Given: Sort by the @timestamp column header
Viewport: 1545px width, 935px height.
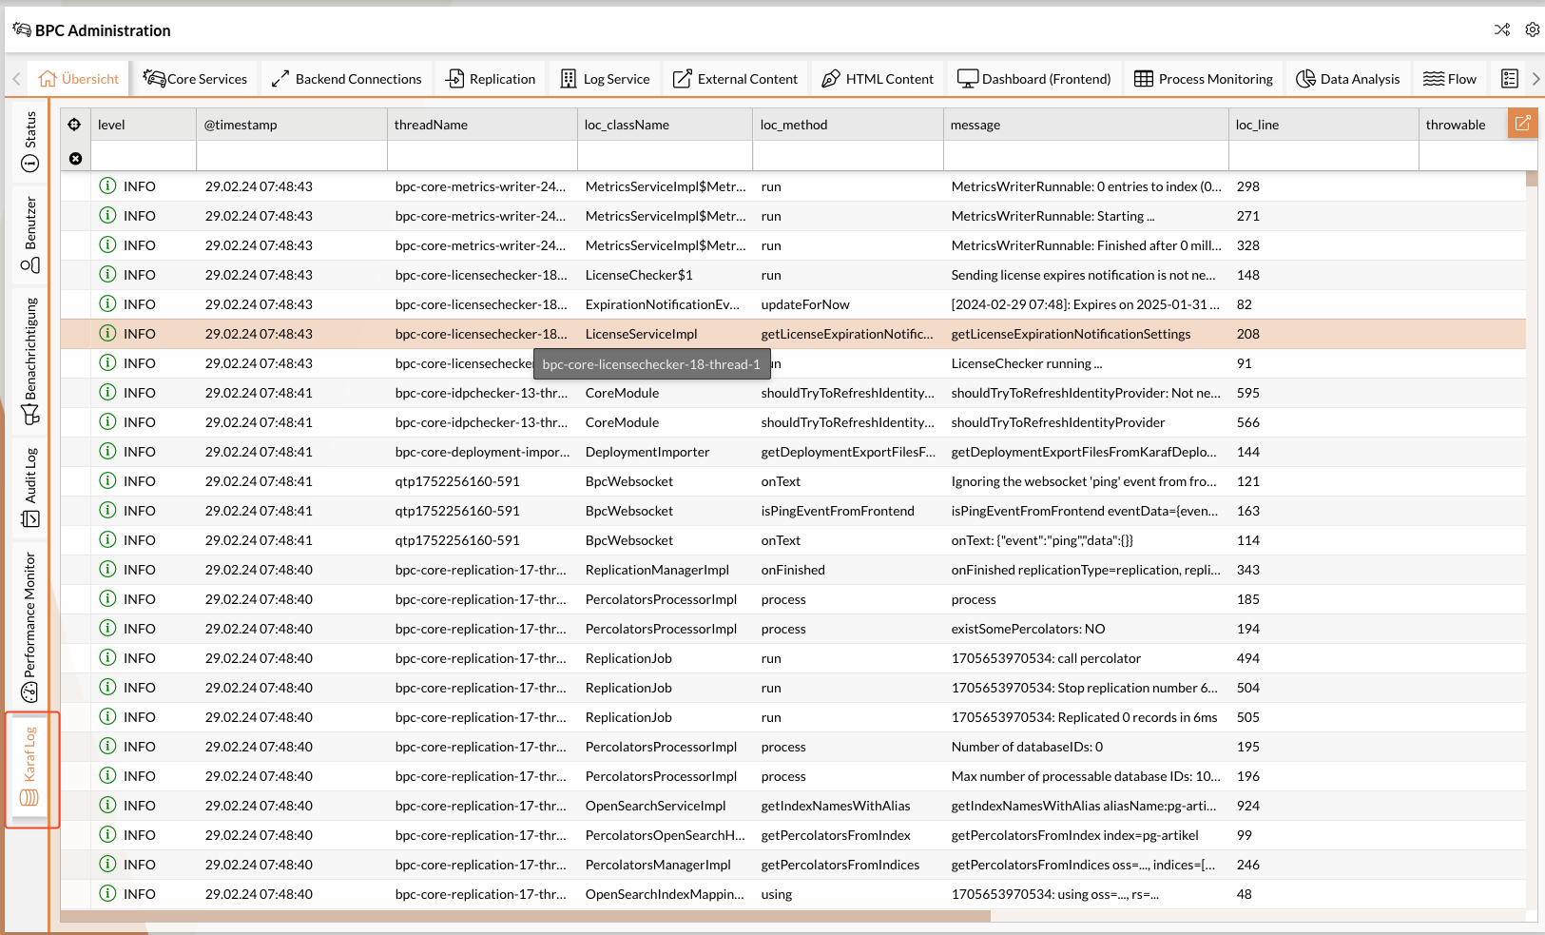Looking at the screenshot, I should point(291,125).
